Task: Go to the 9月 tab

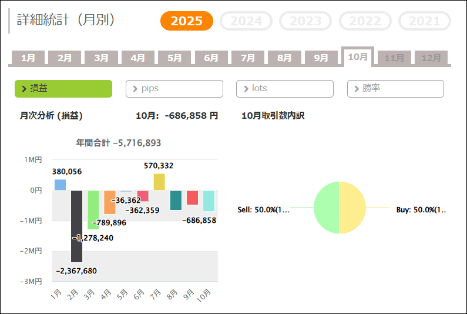Action: (321, 58)
